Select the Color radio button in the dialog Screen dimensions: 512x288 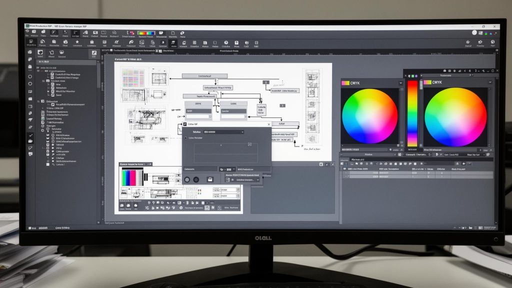186,138
